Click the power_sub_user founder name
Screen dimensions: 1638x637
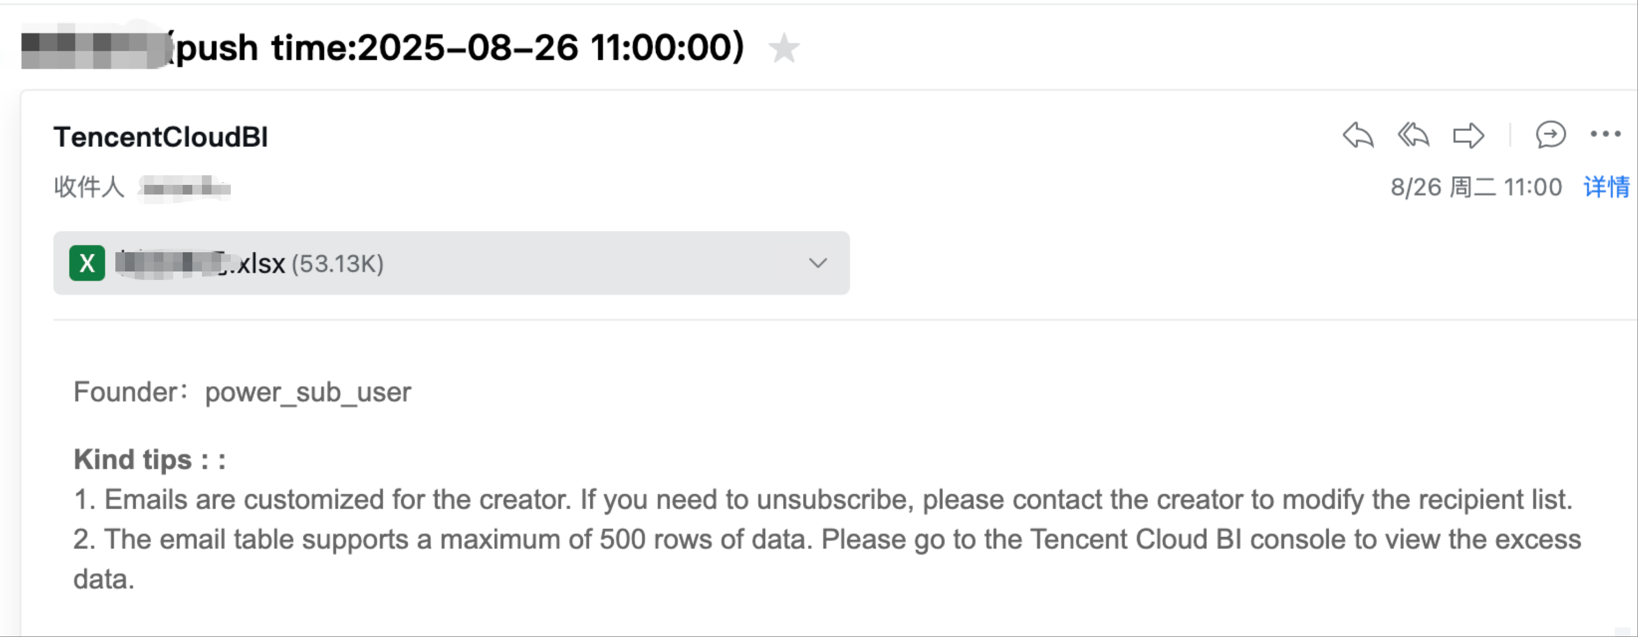308,393
